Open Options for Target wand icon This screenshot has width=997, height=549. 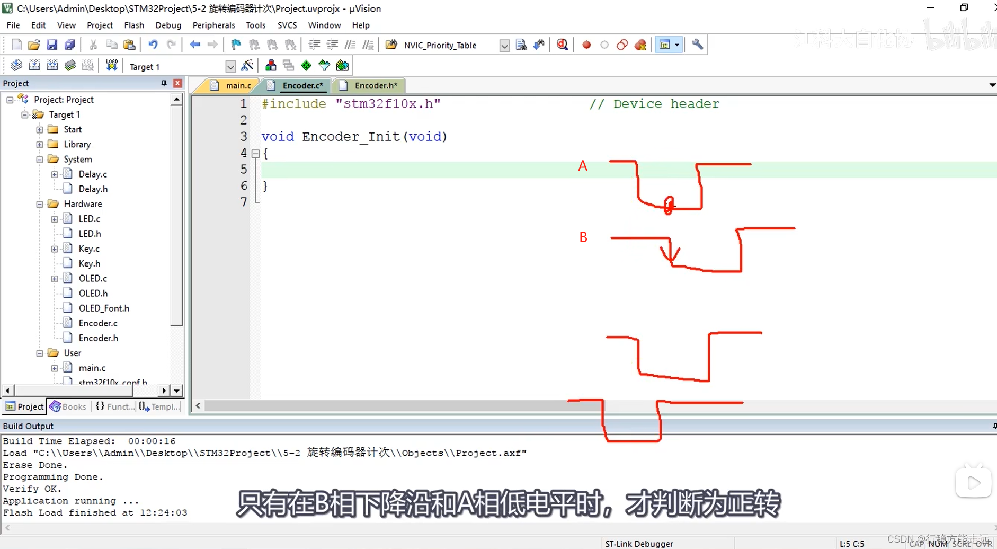[x=247, y=66]
